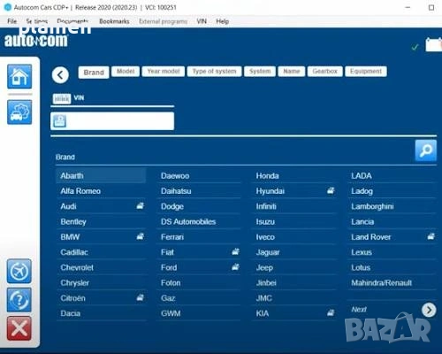
Task: Click the car icon beside Citroën
Action: (141, 297)
